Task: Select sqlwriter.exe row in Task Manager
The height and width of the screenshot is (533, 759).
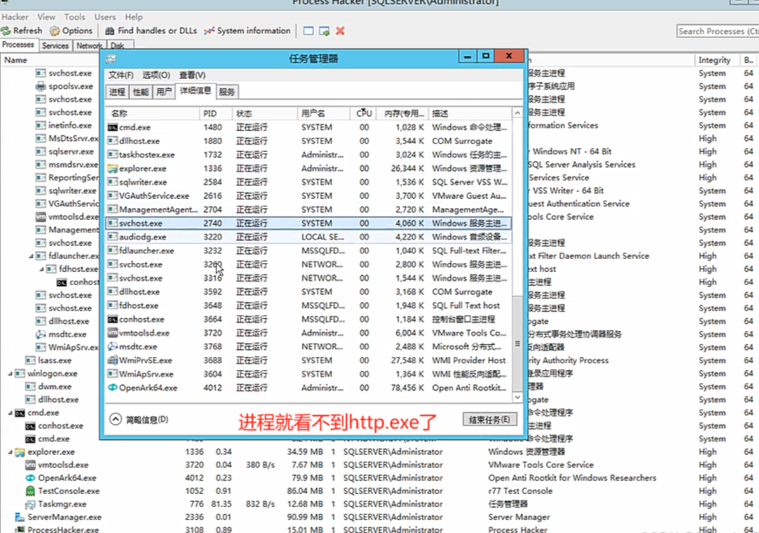Action: coord(308,182)
